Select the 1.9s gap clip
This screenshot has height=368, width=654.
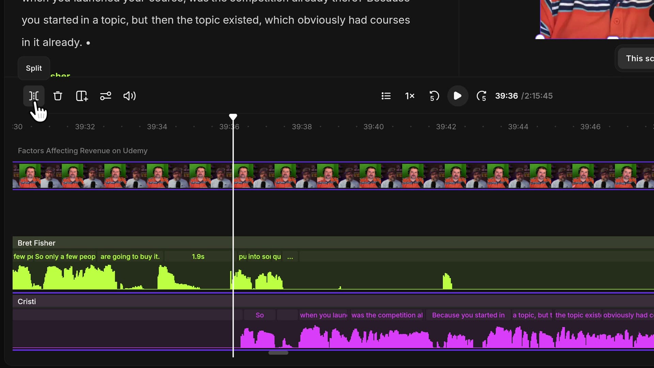[198, 257]
